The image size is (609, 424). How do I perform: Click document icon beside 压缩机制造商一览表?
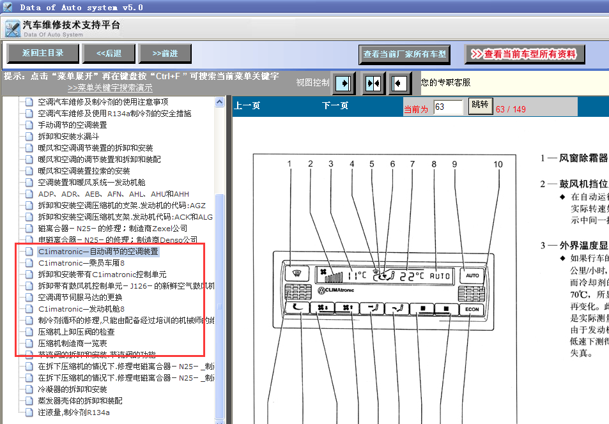(x=29, y=344)
